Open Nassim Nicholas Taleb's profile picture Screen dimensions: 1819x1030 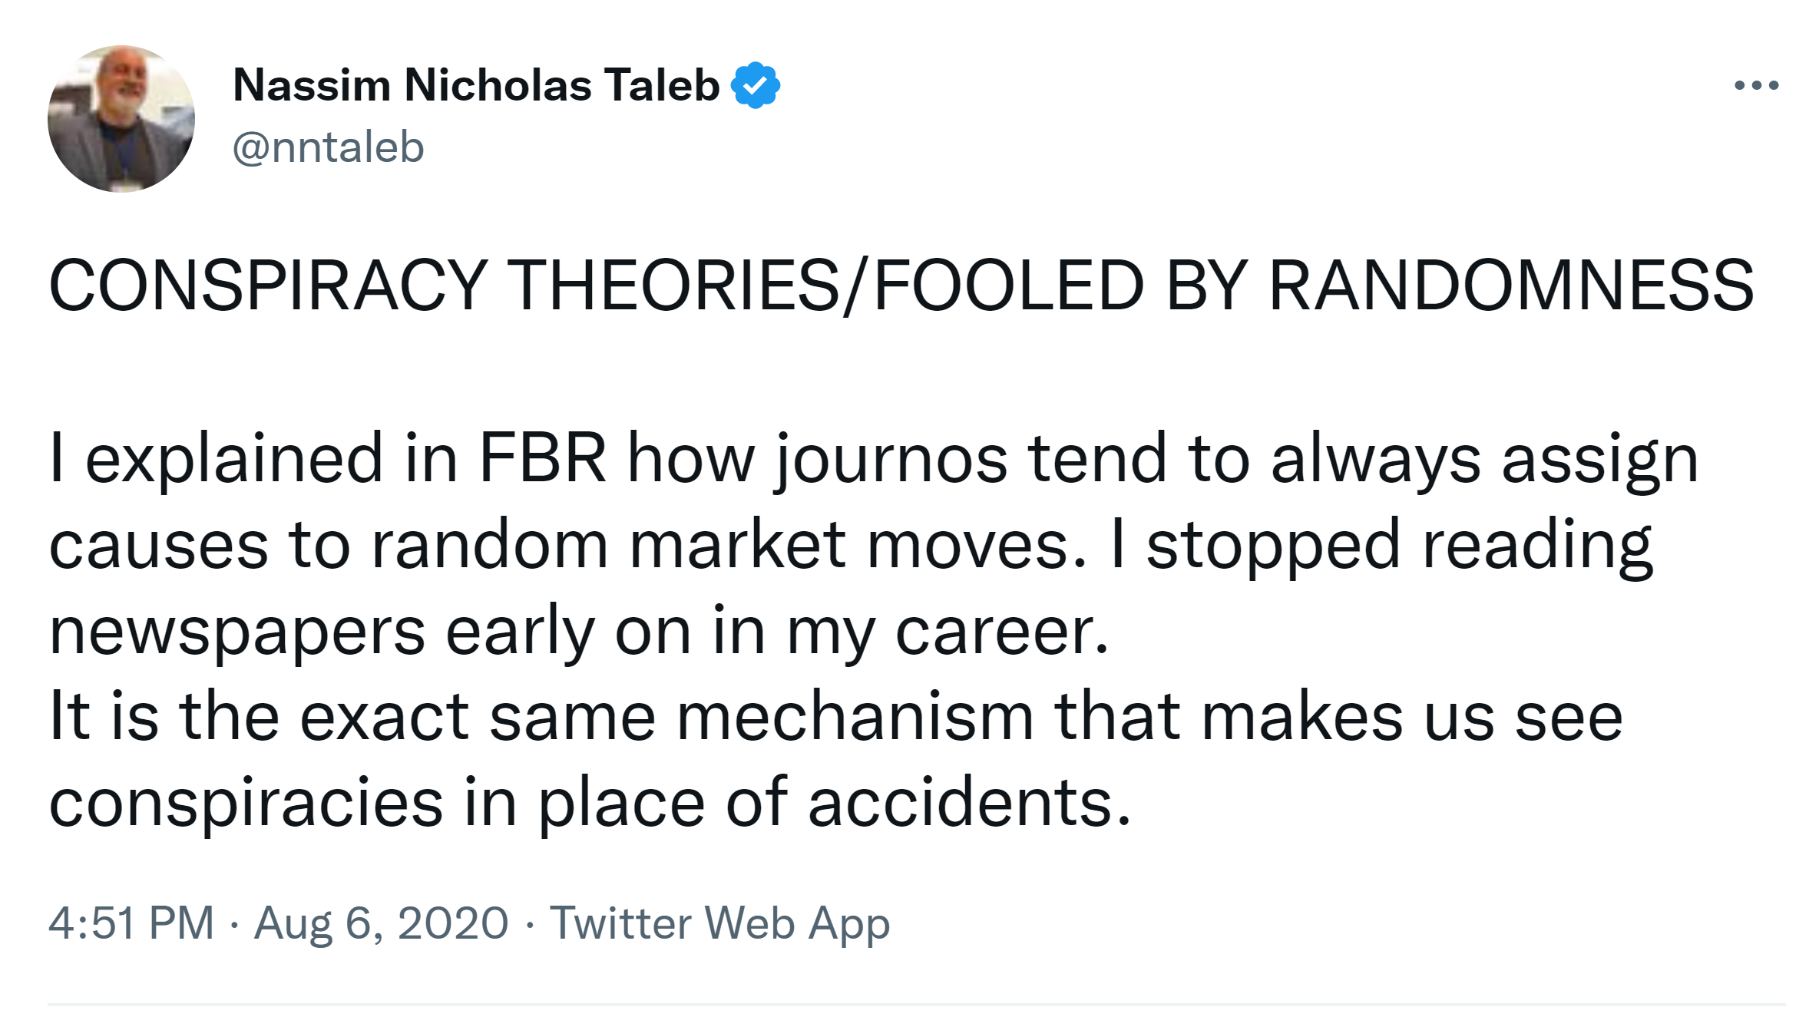(121, 119)
